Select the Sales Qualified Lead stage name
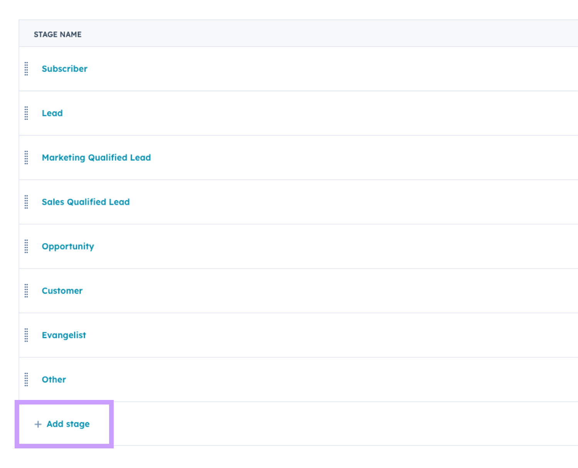Image resolution: width=578 pixels, height=468 pixels. pos(86,202)
